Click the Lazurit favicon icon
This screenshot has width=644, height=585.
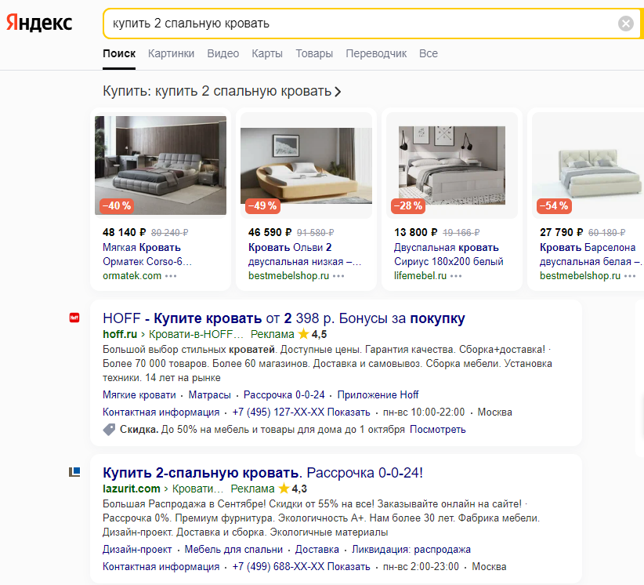point(74,472)
